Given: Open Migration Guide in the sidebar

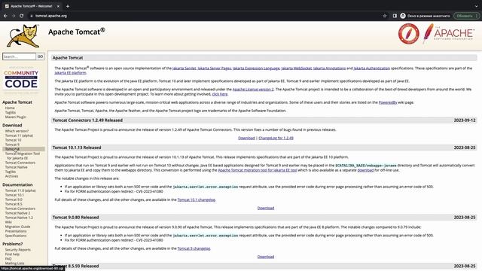Looking at the screenshot, I should tap(17, 227).
